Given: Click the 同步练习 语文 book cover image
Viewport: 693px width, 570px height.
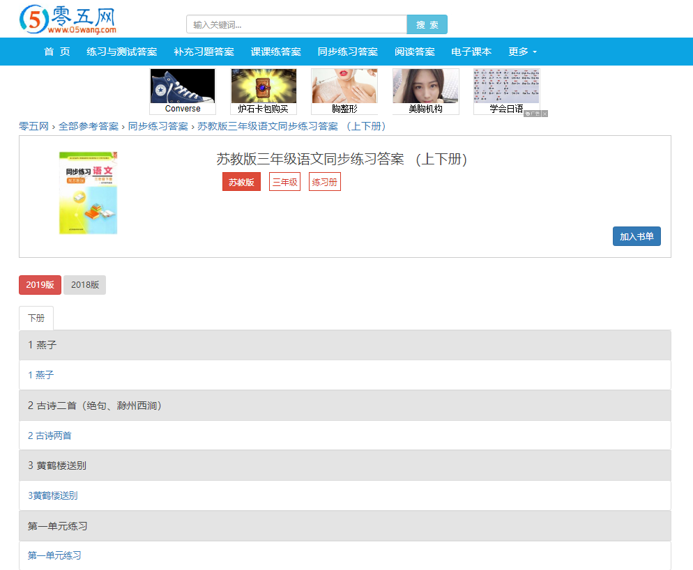Looking at the screenshot, I should pos(88,192).
